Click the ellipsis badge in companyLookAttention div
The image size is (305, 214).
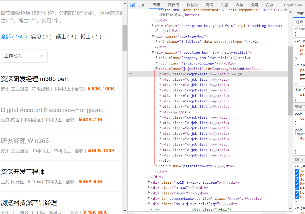point(246,199)
